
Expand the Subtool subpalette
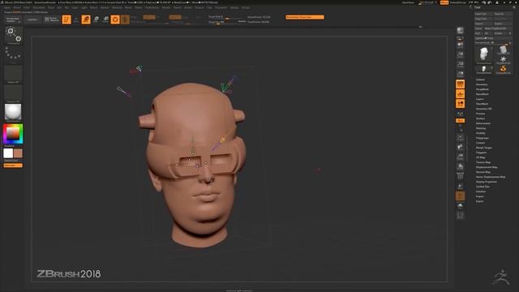[480, 79]
